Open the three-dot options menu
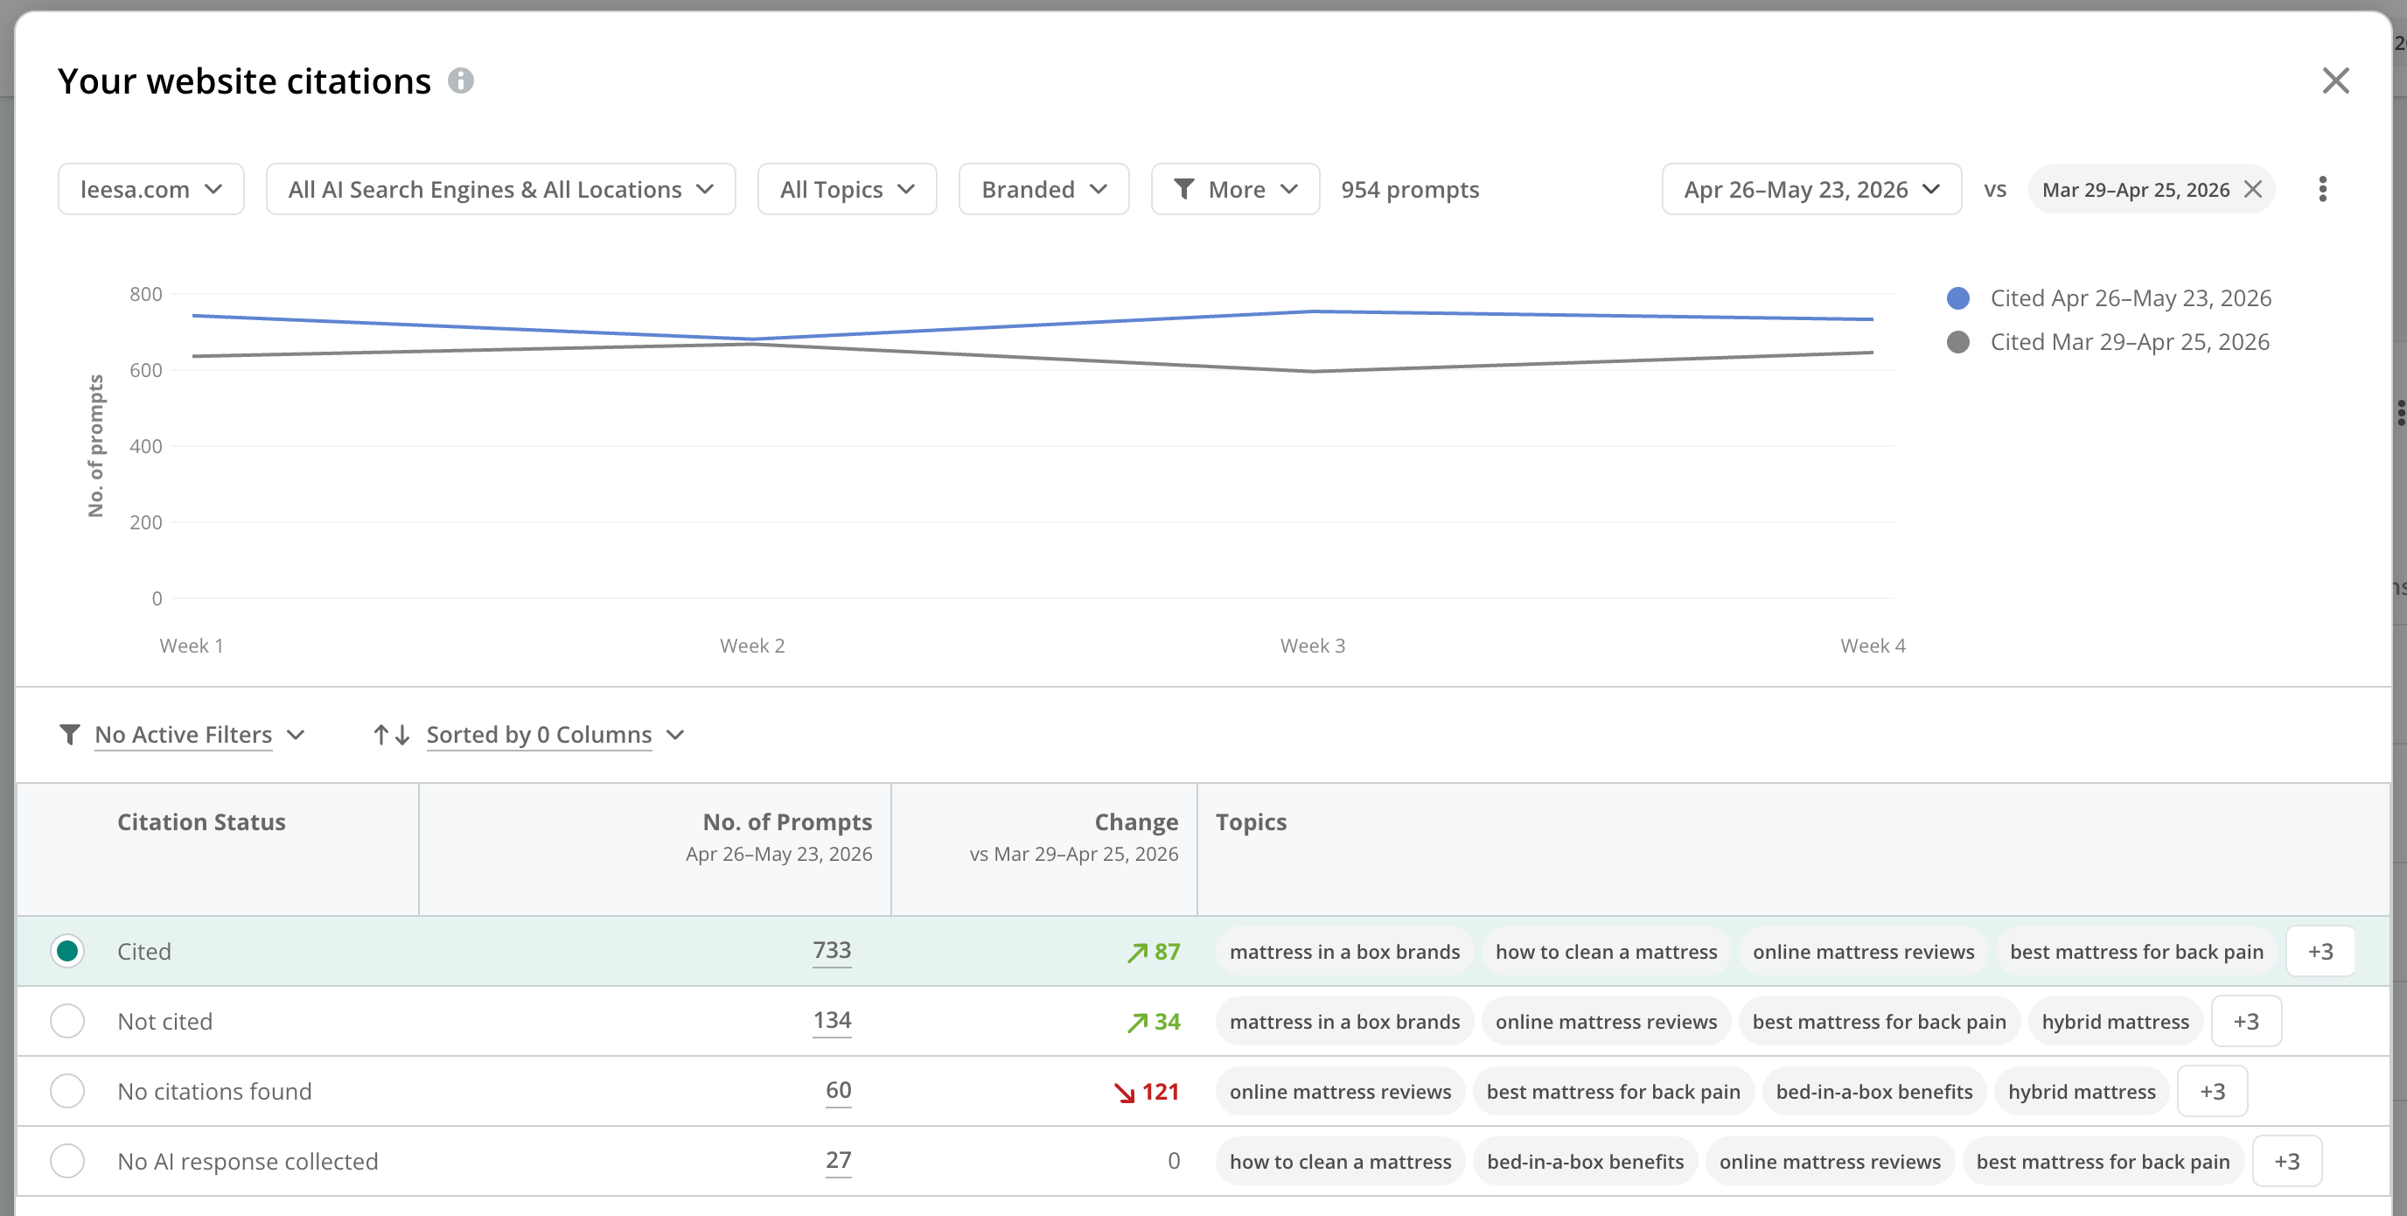Screen dimensions: 2407x1216 coord(2323,189)
